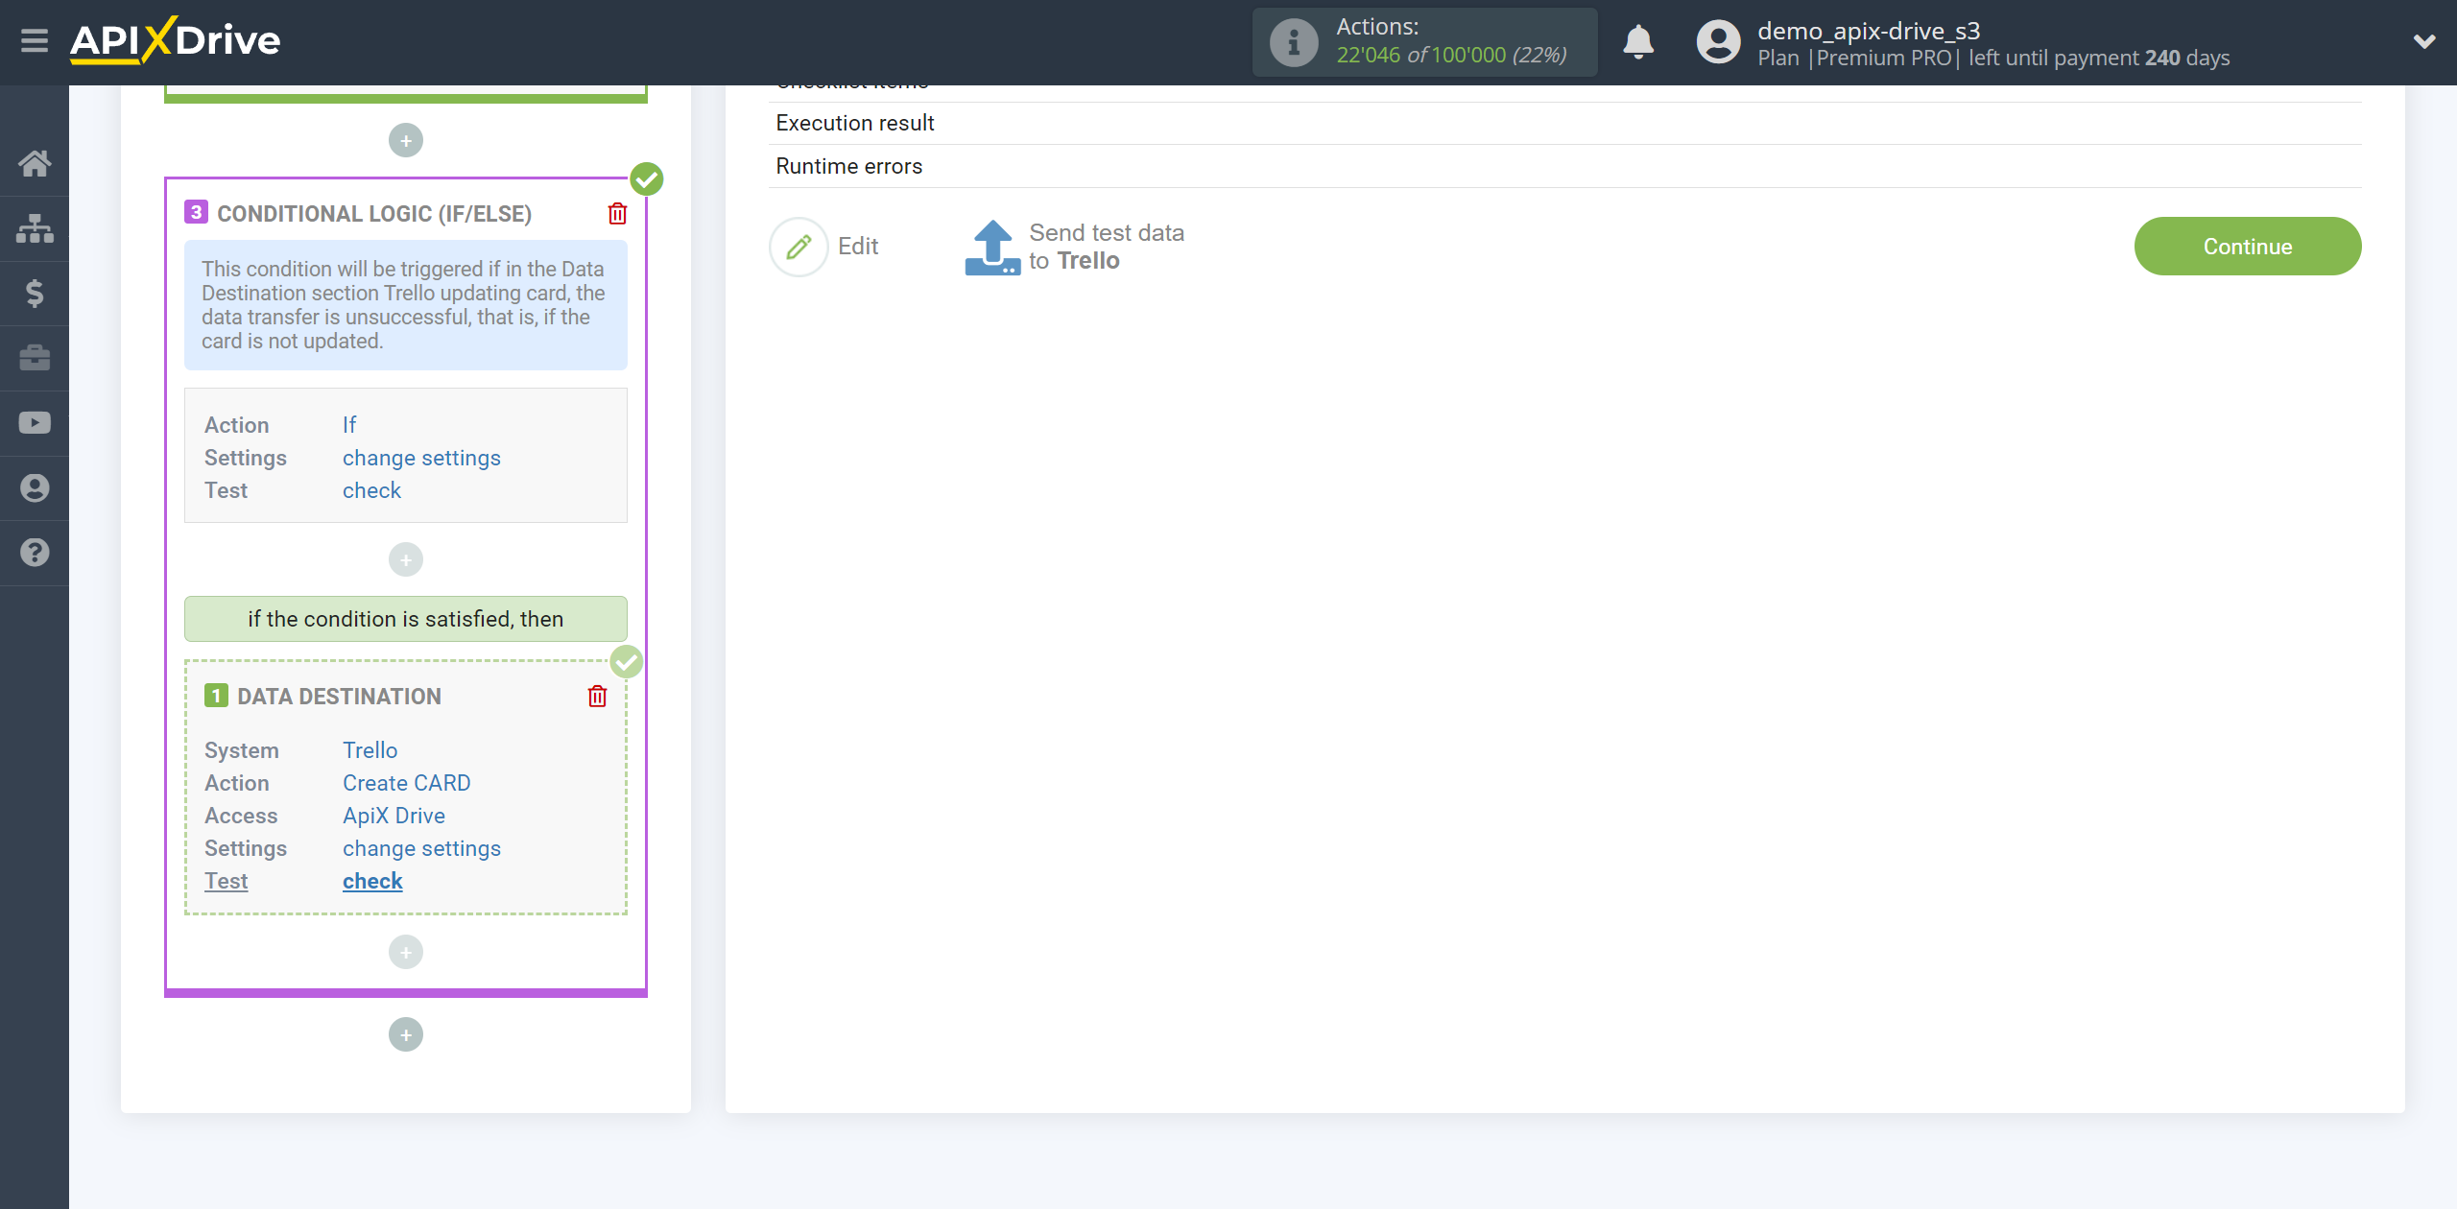Click the Edit pencil icon

(799, 247)
